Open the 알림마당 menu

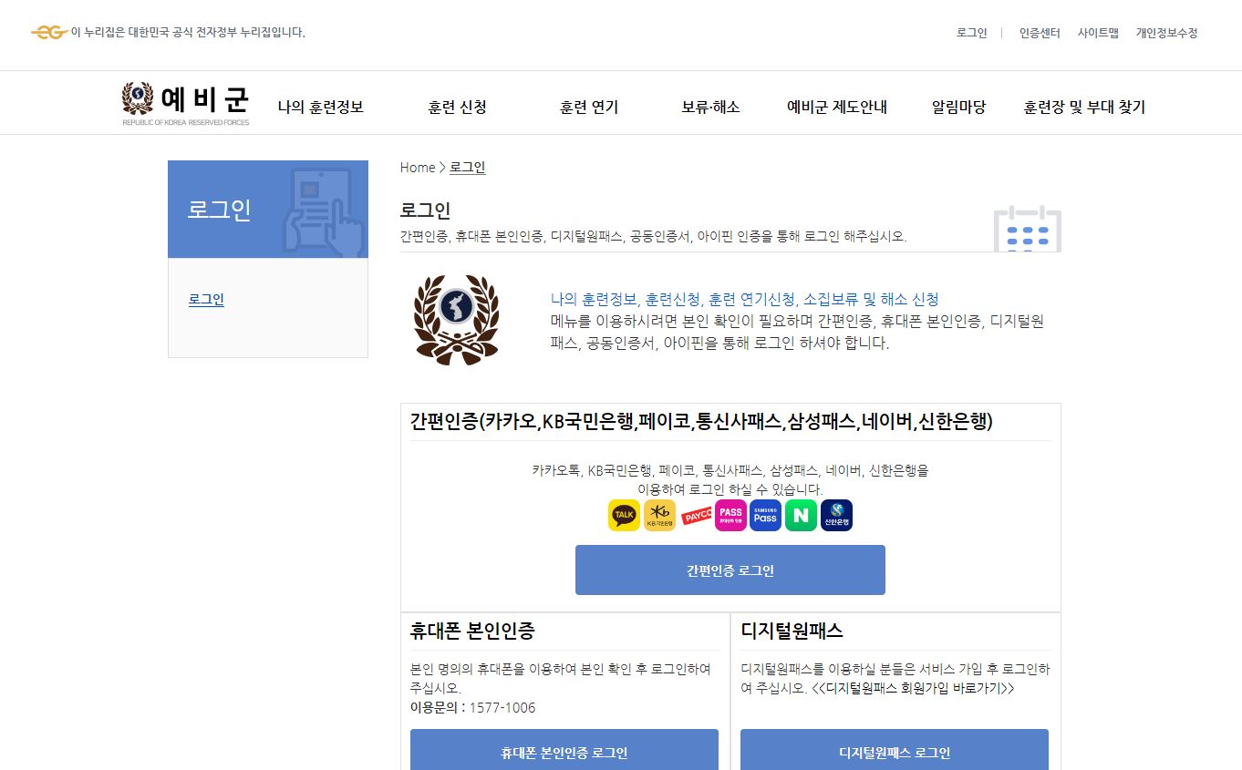(x=958, y=106)
